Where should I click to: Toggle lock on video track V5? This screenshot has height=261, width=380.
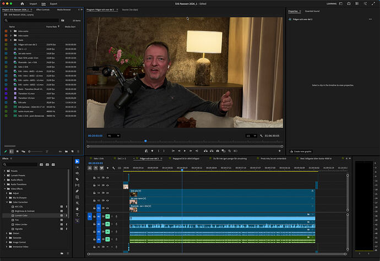tap(94, 178)
